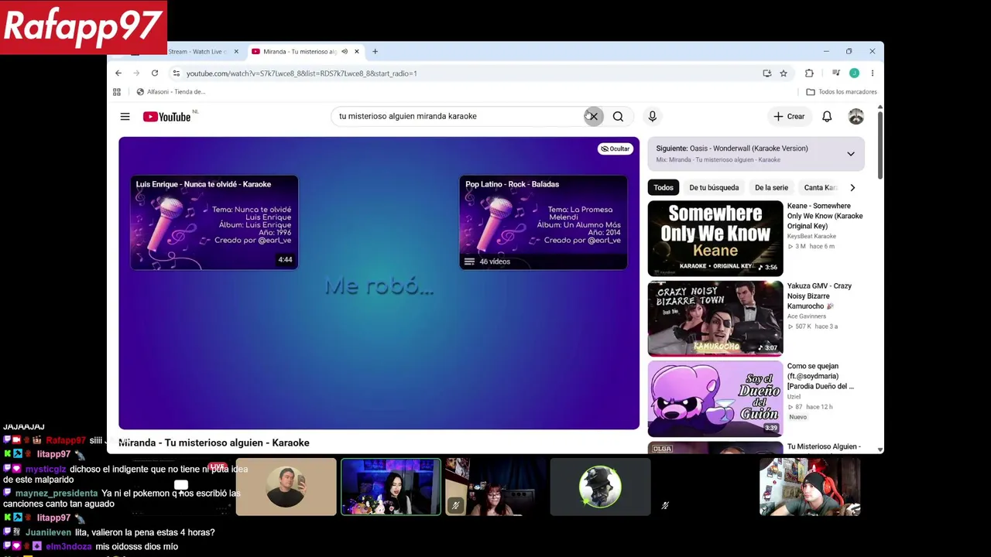The image size is (991, 557).
Task: Open the Keane Somewhere Only We Know title
Action: pyautogui.click(x=825, y=216)
